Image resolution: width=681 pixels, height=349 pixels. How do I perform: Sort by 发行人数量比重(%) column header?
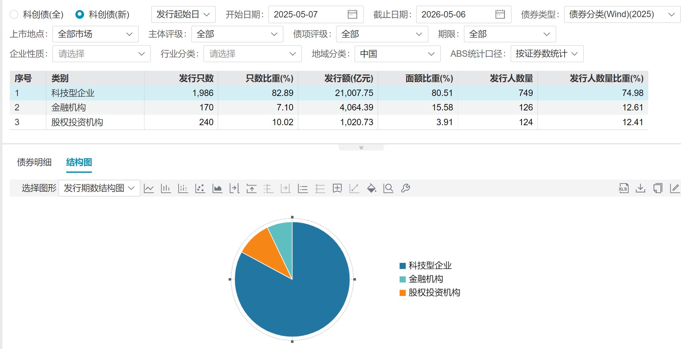607,79
